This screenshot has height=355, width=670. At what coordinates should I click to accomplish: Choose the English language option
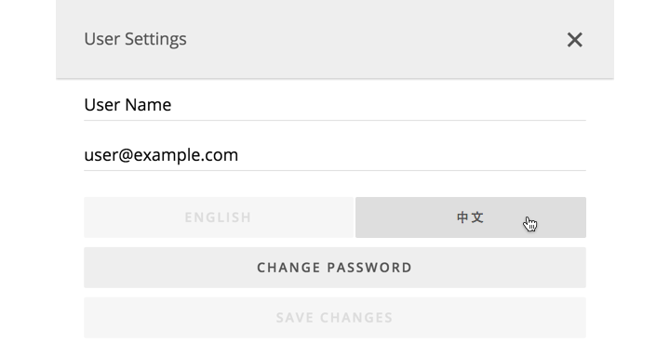[219, 217]
